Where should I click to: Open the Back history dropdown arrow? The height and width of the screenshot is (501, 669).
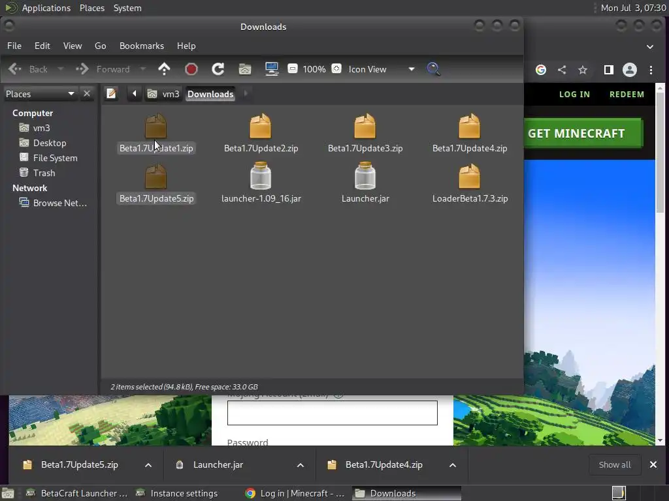(61, 68)
